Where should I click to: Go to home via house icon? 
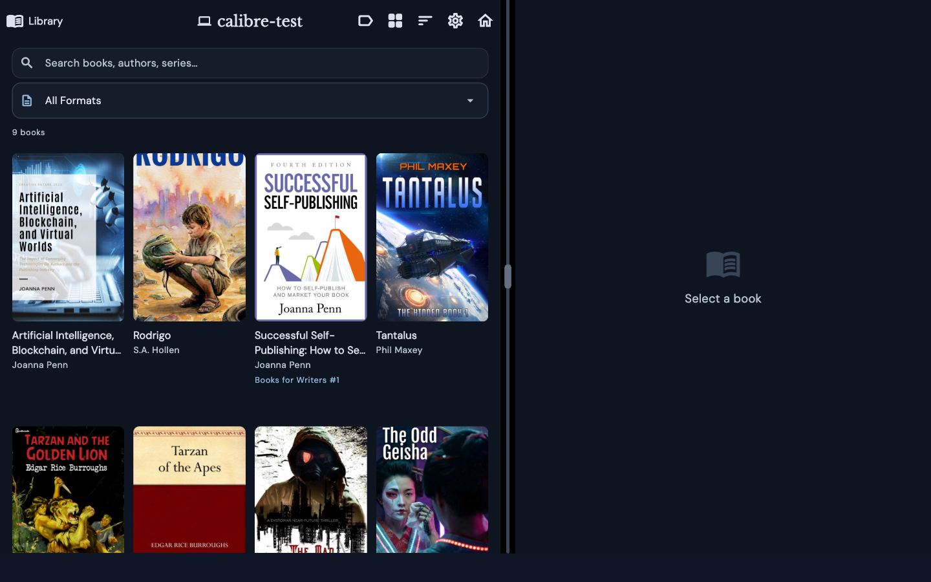tap(485, 21)
